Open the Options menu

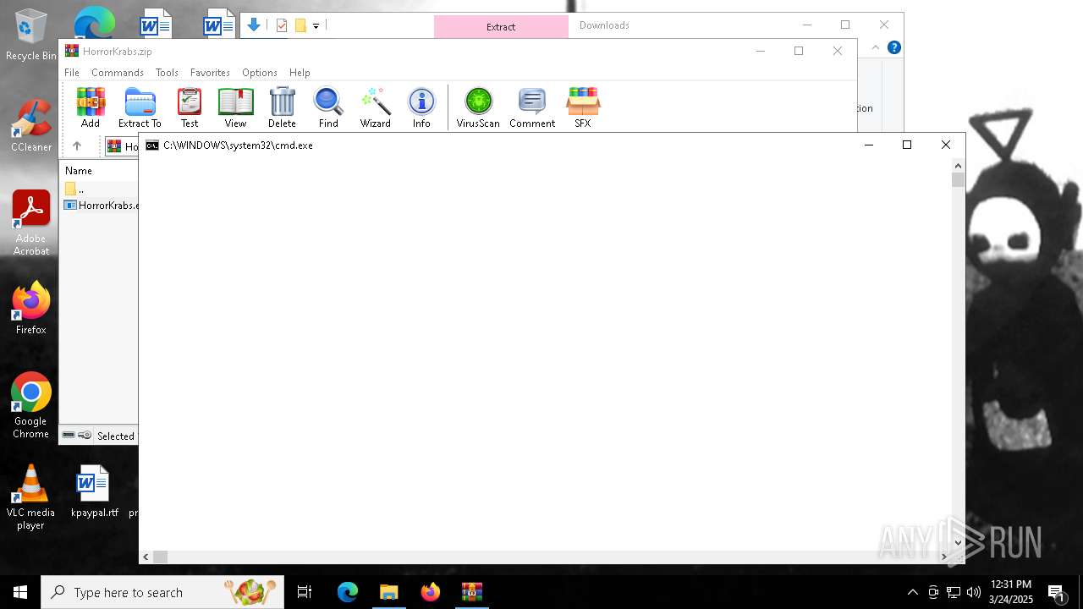pyautogui.click(x=260, y=73)
